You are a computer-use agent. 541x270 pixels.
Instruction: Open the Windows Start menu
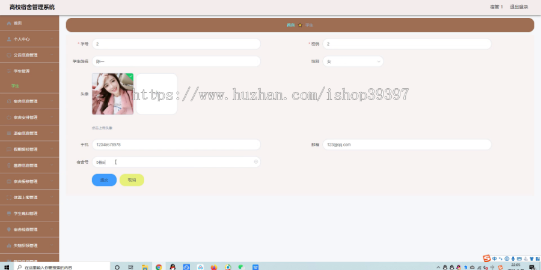coord(7,267)
